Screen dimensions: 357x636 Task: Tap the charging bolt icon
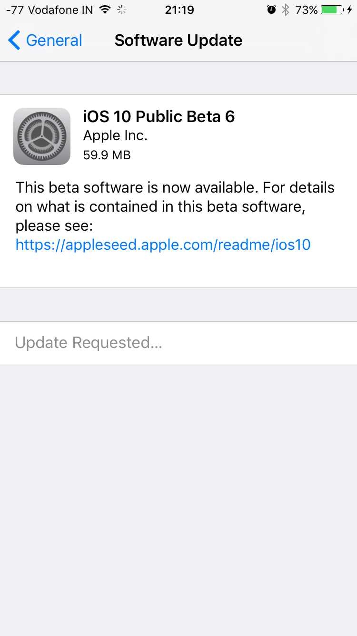(350, 10)
